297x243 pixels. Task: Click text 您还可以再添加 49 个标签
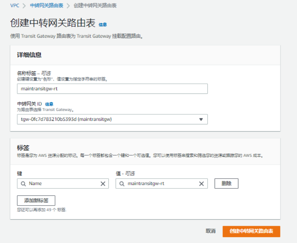point(42,210)
